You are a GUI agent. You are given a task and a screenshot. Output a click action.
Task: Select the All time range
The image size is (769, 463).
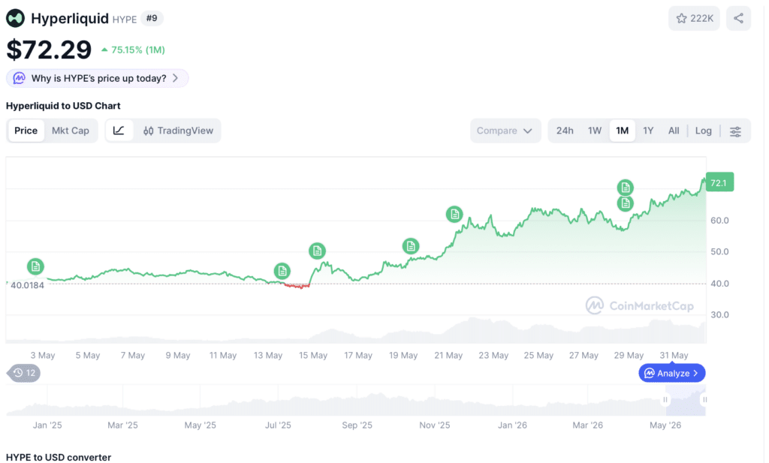674,131
